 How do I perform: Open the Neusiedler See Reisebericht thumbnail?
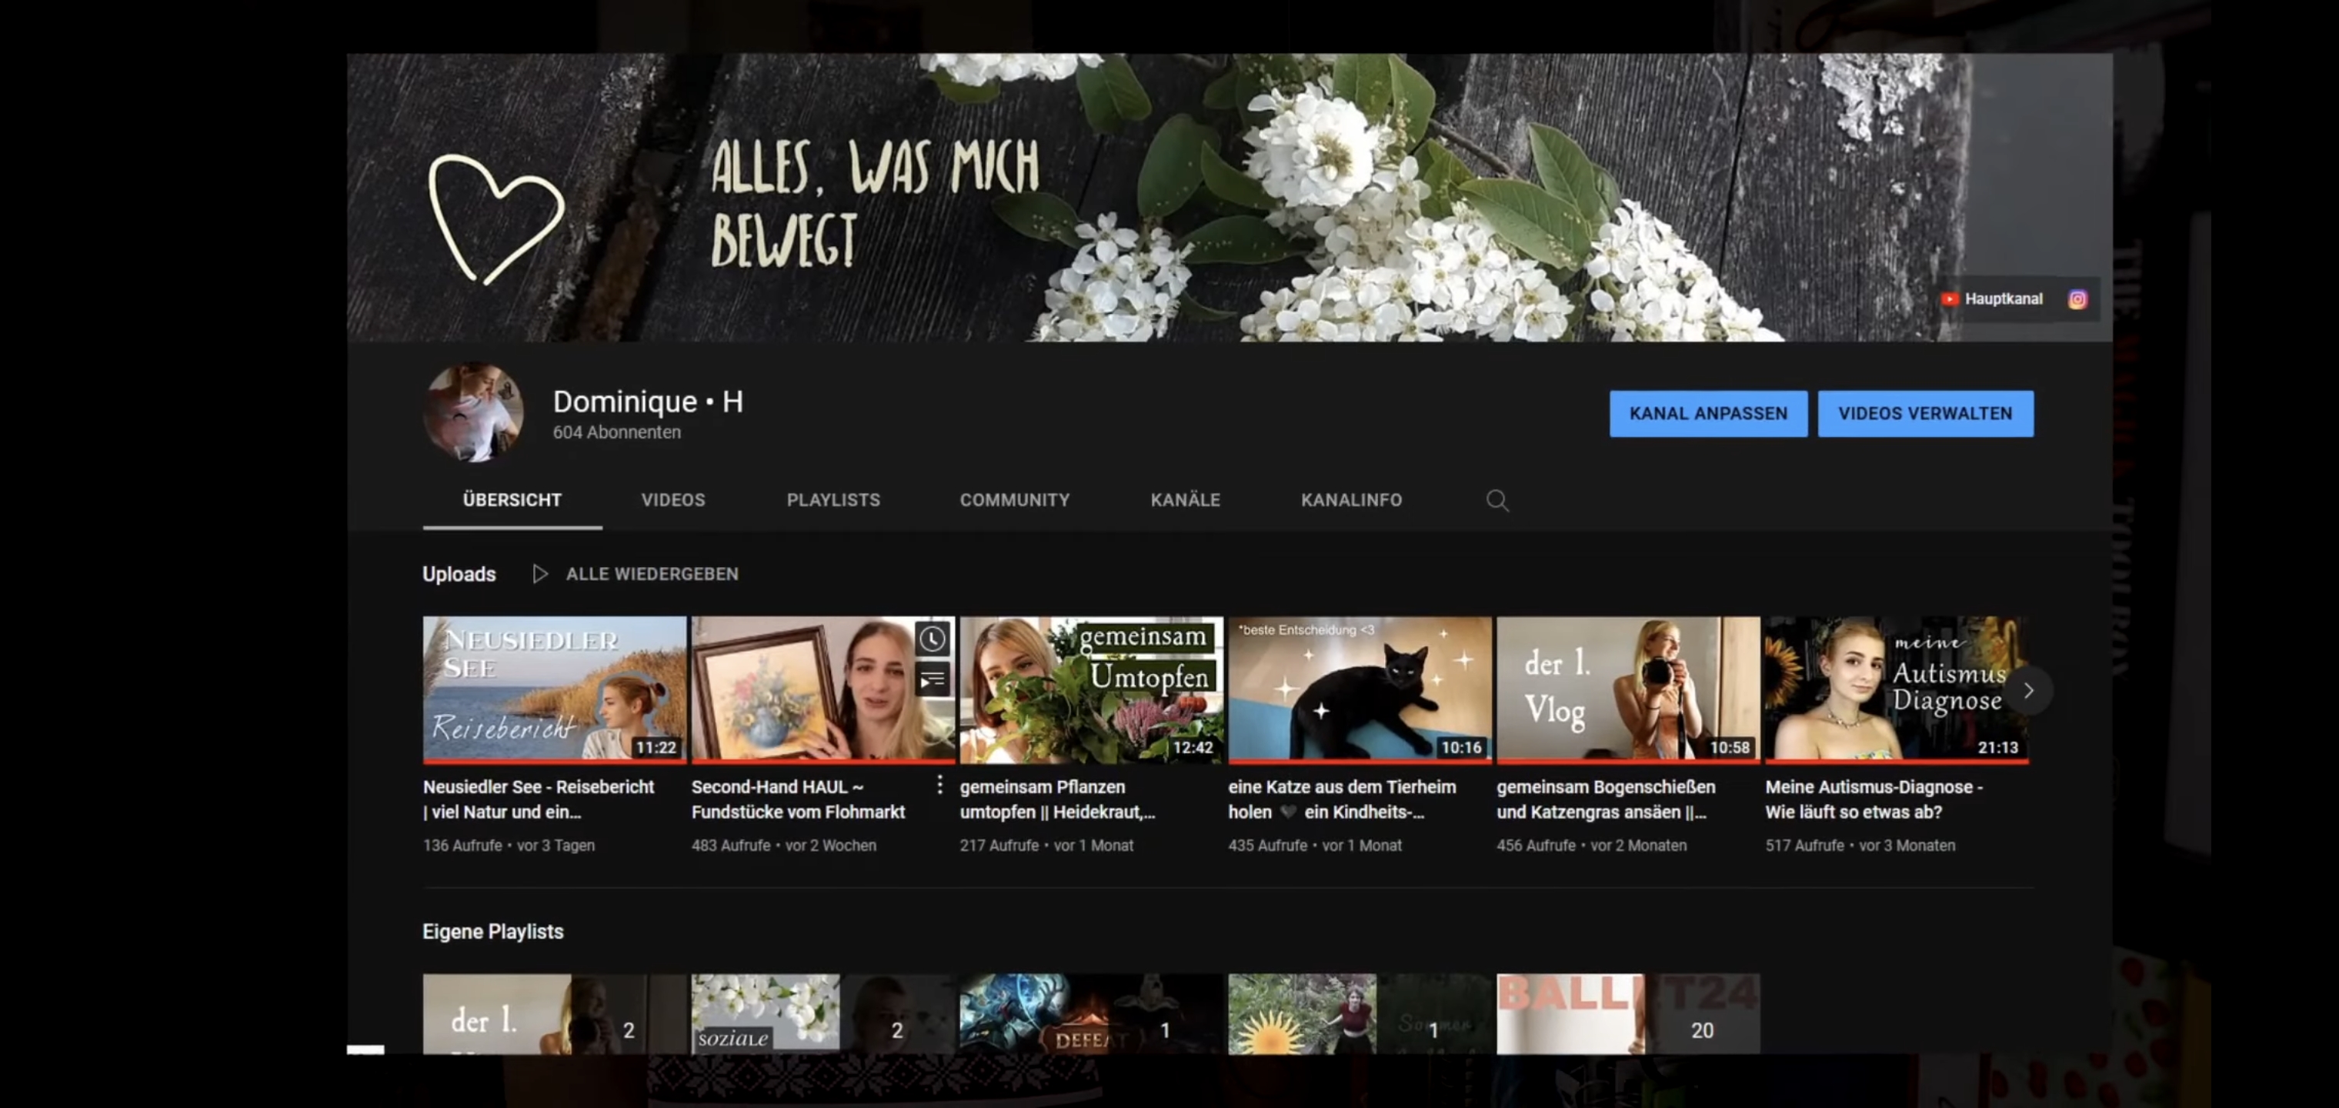tap(554, 689)
